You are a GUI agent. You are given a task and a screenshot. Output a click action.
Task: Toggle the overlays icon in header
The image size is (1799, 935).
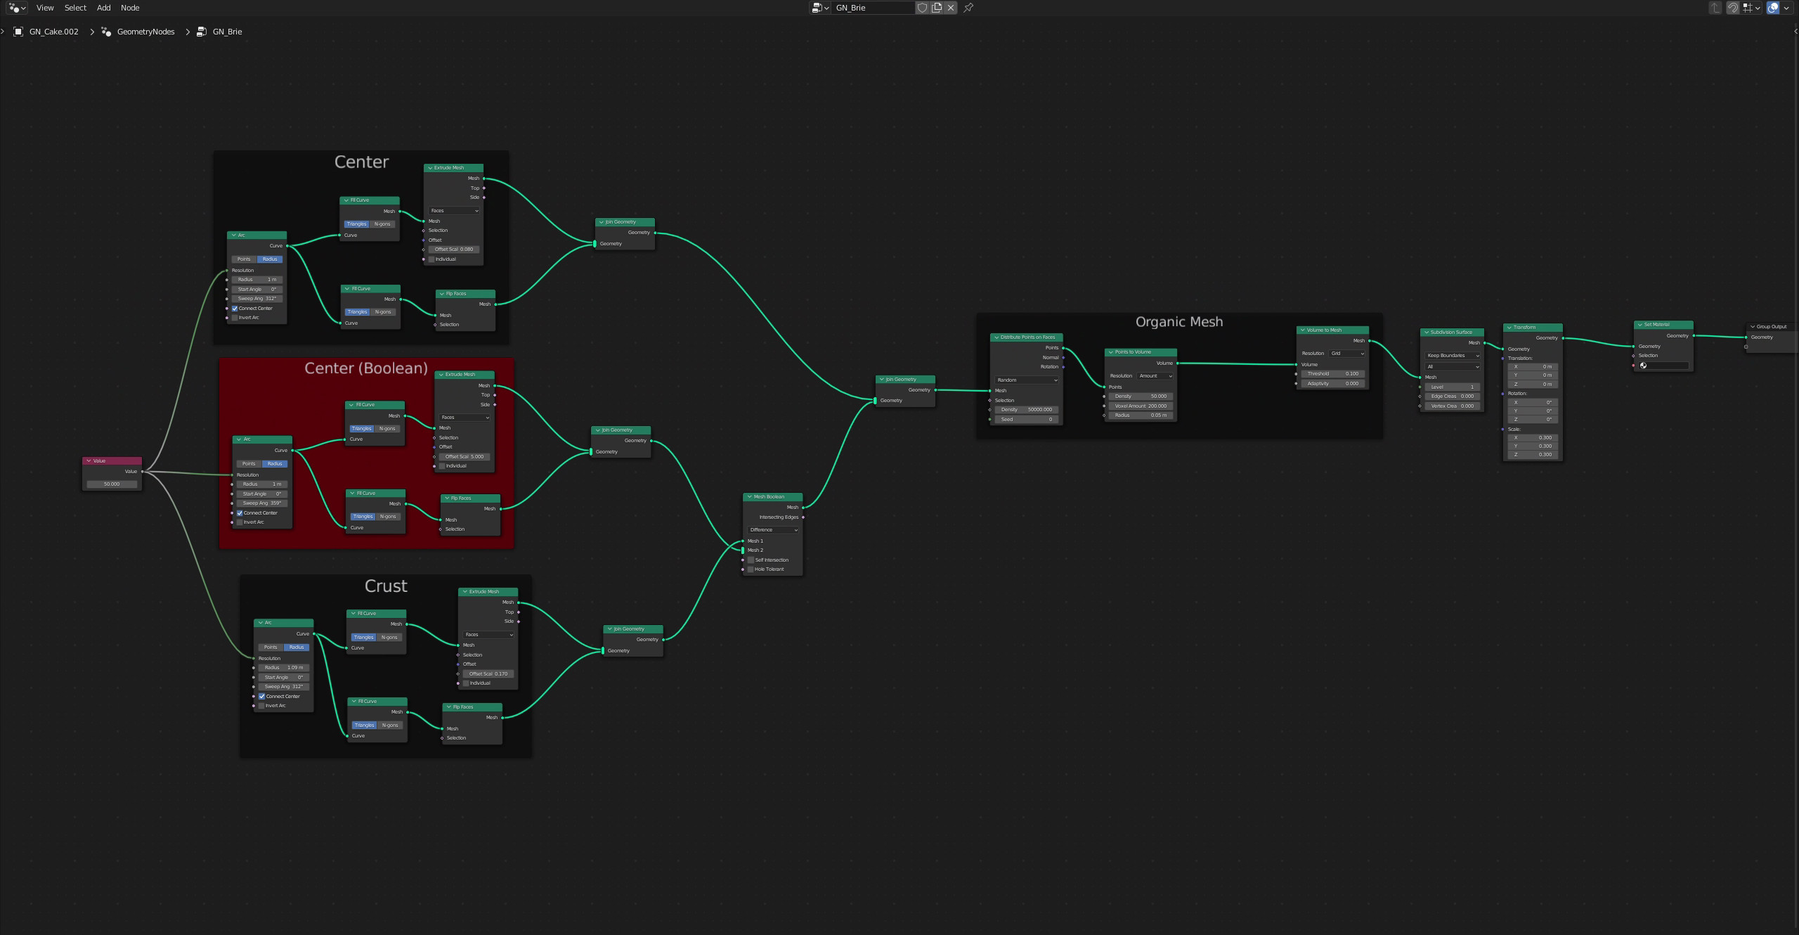click(x=1773, y=8)
